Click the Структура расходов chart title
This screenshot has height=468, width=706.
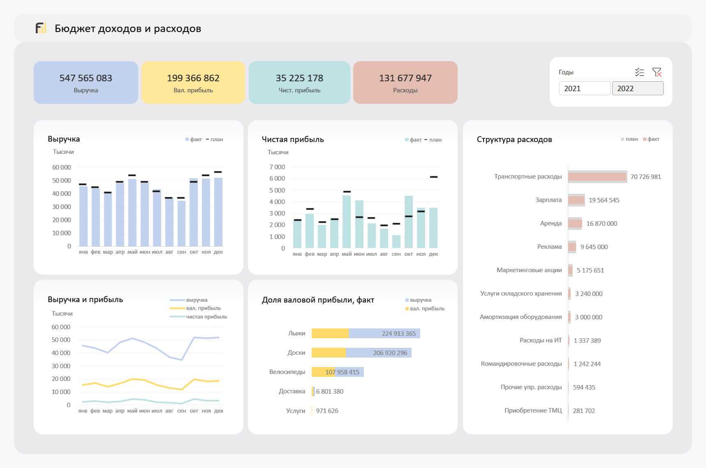514,140
